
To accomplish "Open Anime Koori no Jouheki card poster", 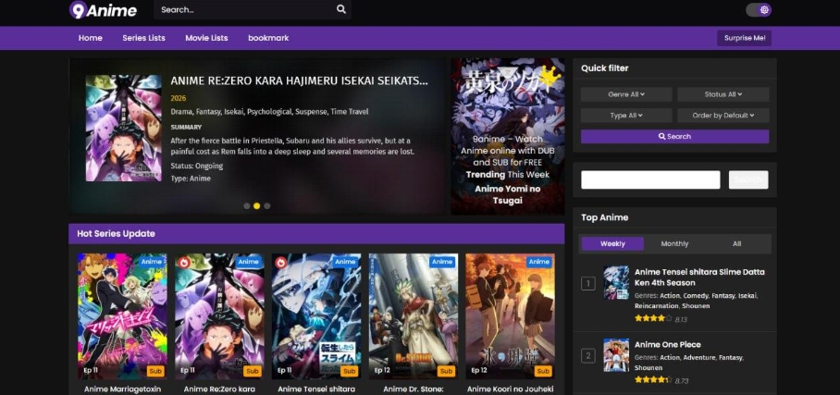I will [510, 316].
